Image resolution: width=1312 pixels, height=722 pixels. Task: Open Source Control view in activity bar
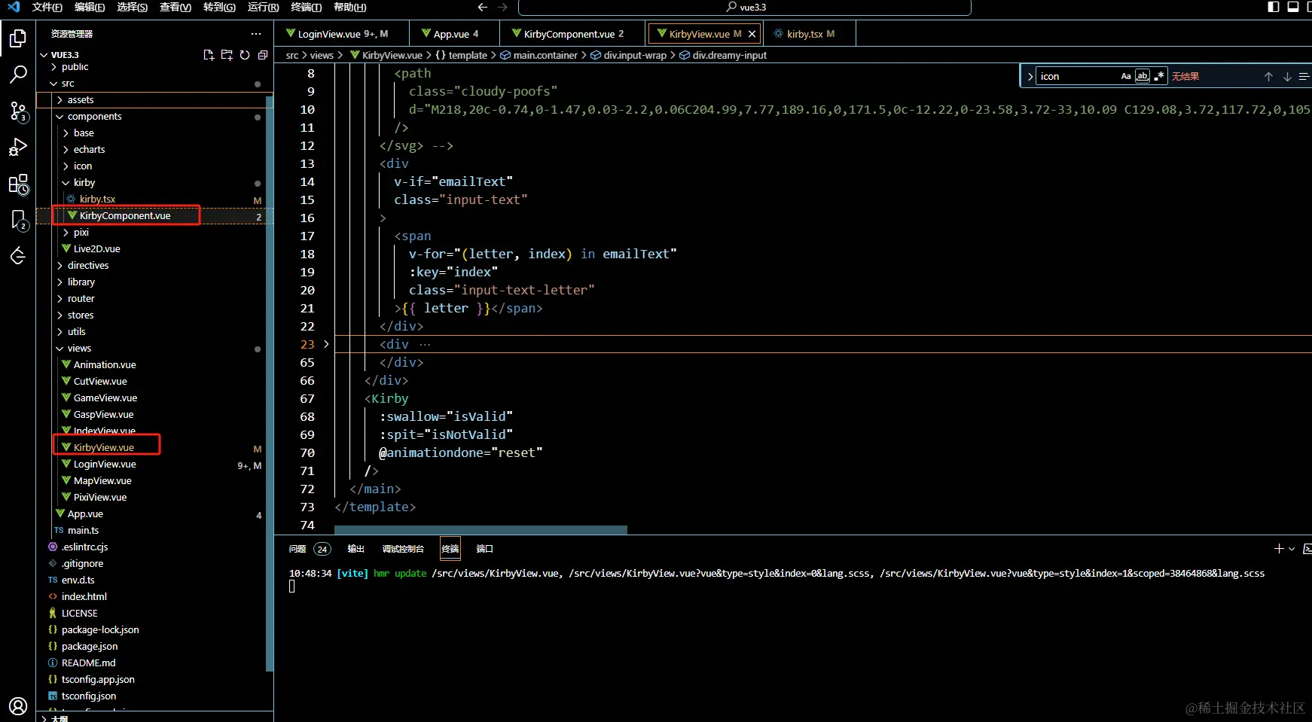click(18, 111)
